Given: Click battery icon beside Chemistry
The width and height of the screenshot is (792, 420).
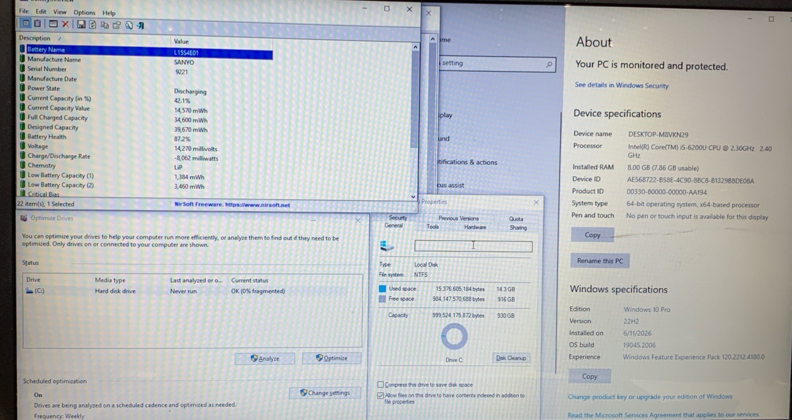Looking at the screenshot, I should 22,165.
